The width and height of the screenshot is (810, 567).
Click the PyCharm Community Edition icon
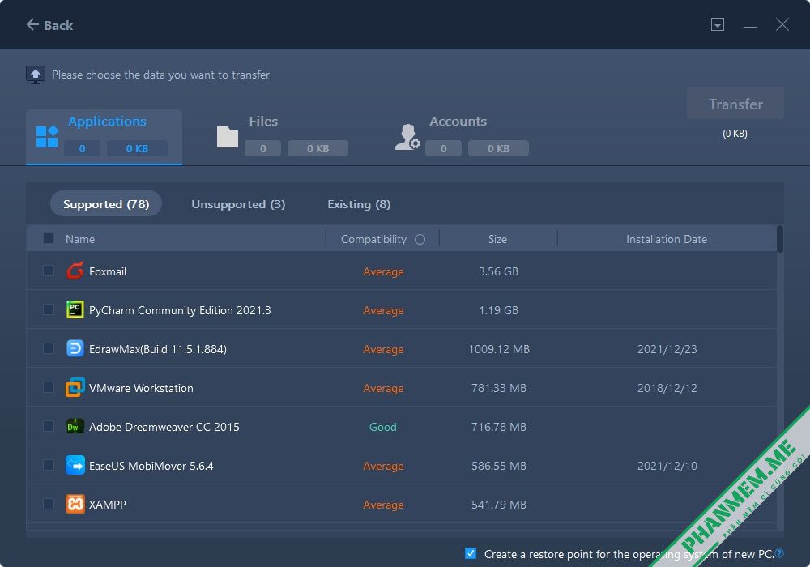tap(75, 310)
